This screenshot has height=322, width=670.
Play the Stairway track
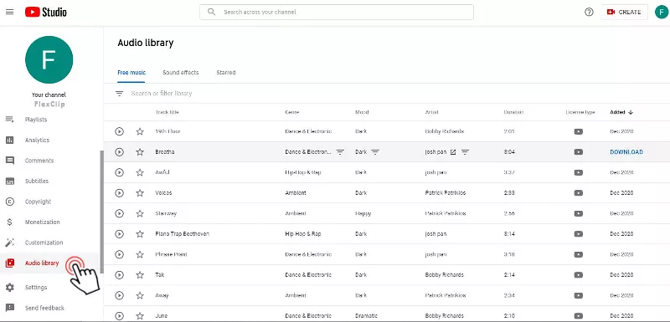coord(119,213)
